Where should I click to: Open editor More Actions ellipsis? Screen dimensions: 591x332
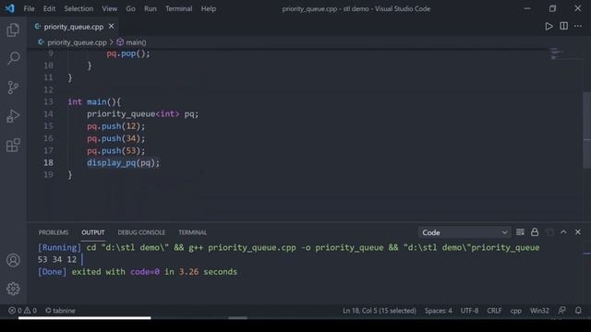coord(578,26)
